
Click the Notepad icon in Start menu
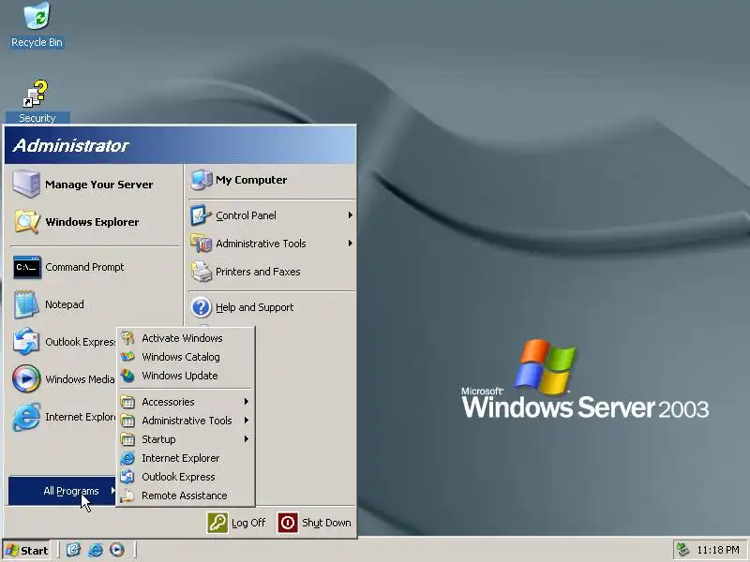point(26,304)
